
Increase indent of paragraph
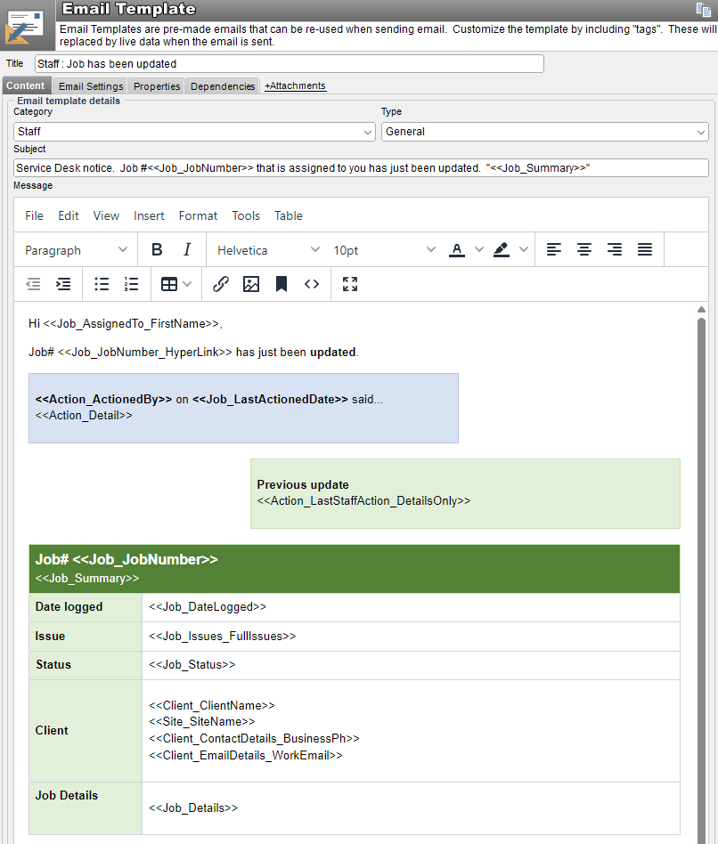[x=63, y=284]
